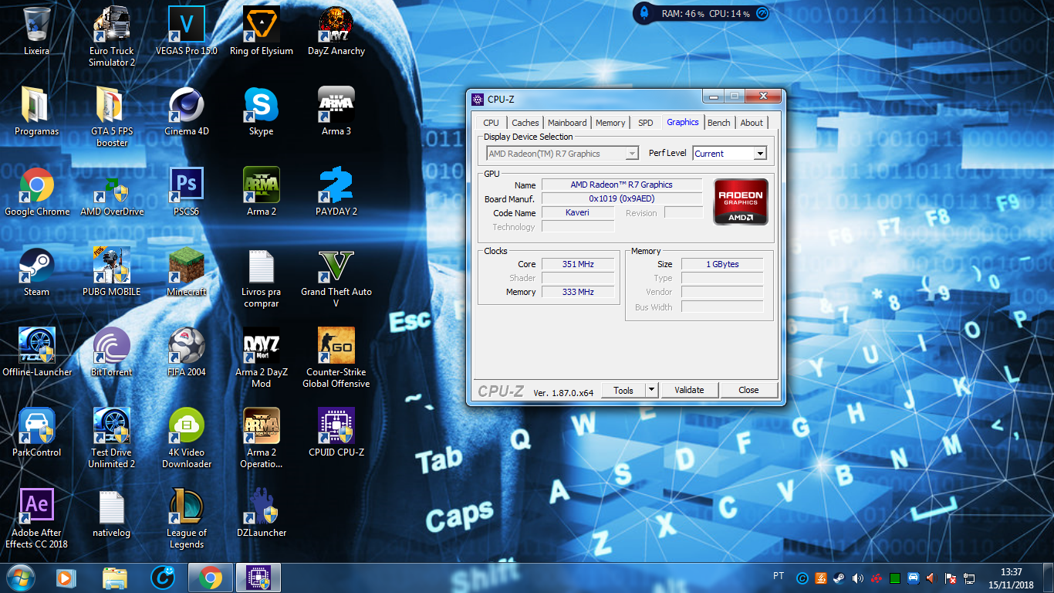Select the Steam desktop shortcut

(x=37, y=272)
